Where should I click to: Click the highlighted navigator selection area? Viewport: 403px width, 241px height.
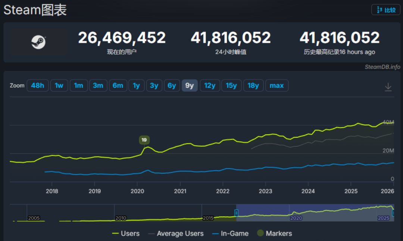[x=315, y=213]
